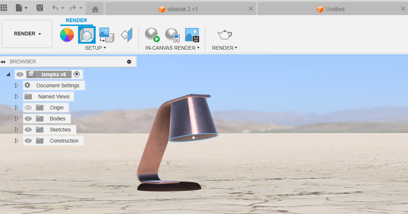Select the Sketches folder

pyautogui.click(x=60, y=130)
